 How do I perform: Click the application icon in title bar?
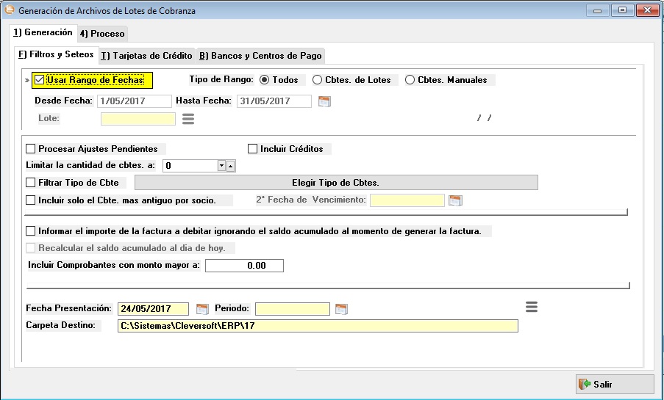9,11
